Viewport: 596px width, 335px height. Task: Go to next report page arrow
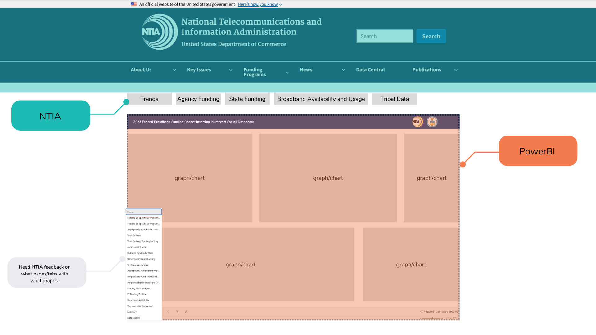pyautogui.click(x=177, y=312)
